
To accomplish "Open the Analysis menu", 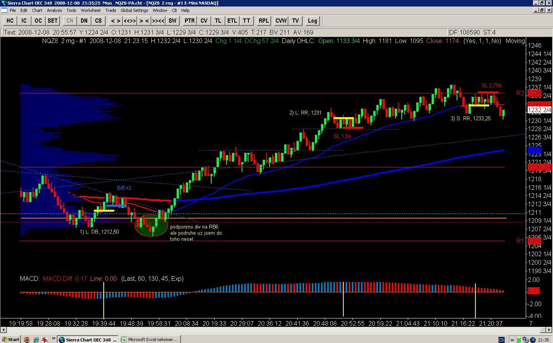I will coord(55,10).
